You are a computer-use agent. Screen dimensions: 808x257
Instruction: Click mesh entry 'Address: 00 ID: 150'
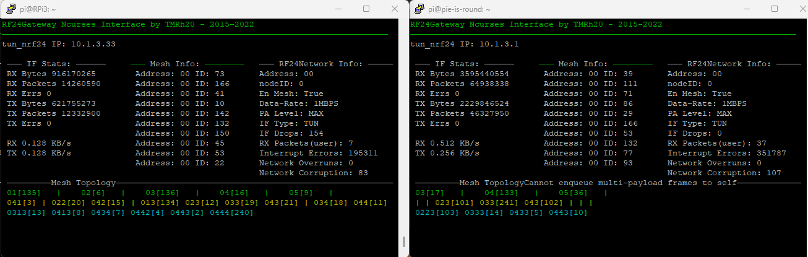coord(183,133)
